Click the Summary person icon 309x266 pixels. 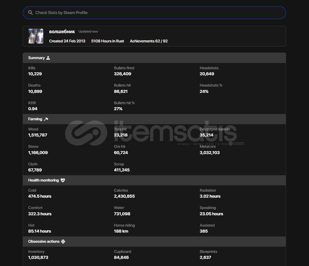tap(48, 58)
